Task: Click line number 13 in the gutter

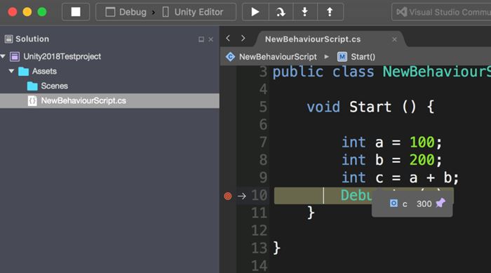Action: click(259, 248)
